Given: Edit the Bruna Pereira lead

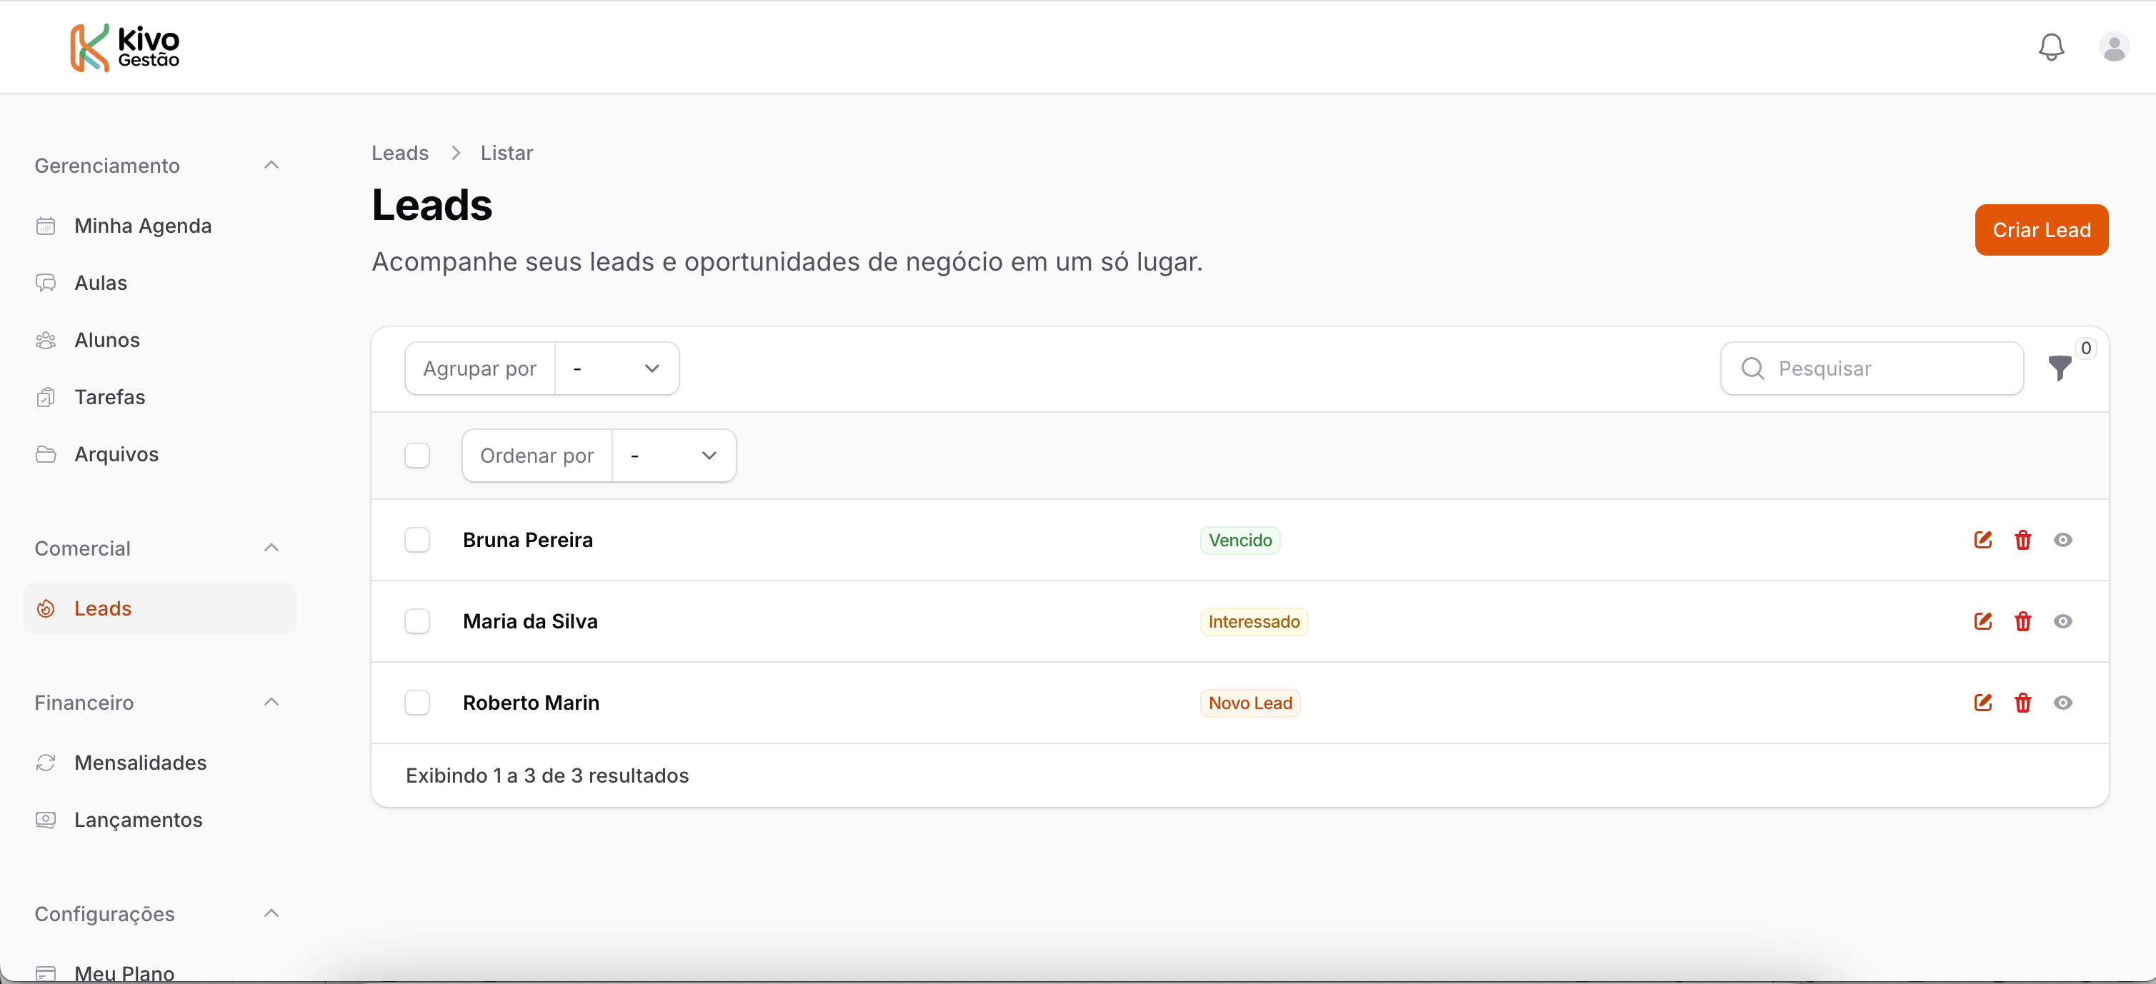Looking at the screenshot, I should click(1982, 540).
